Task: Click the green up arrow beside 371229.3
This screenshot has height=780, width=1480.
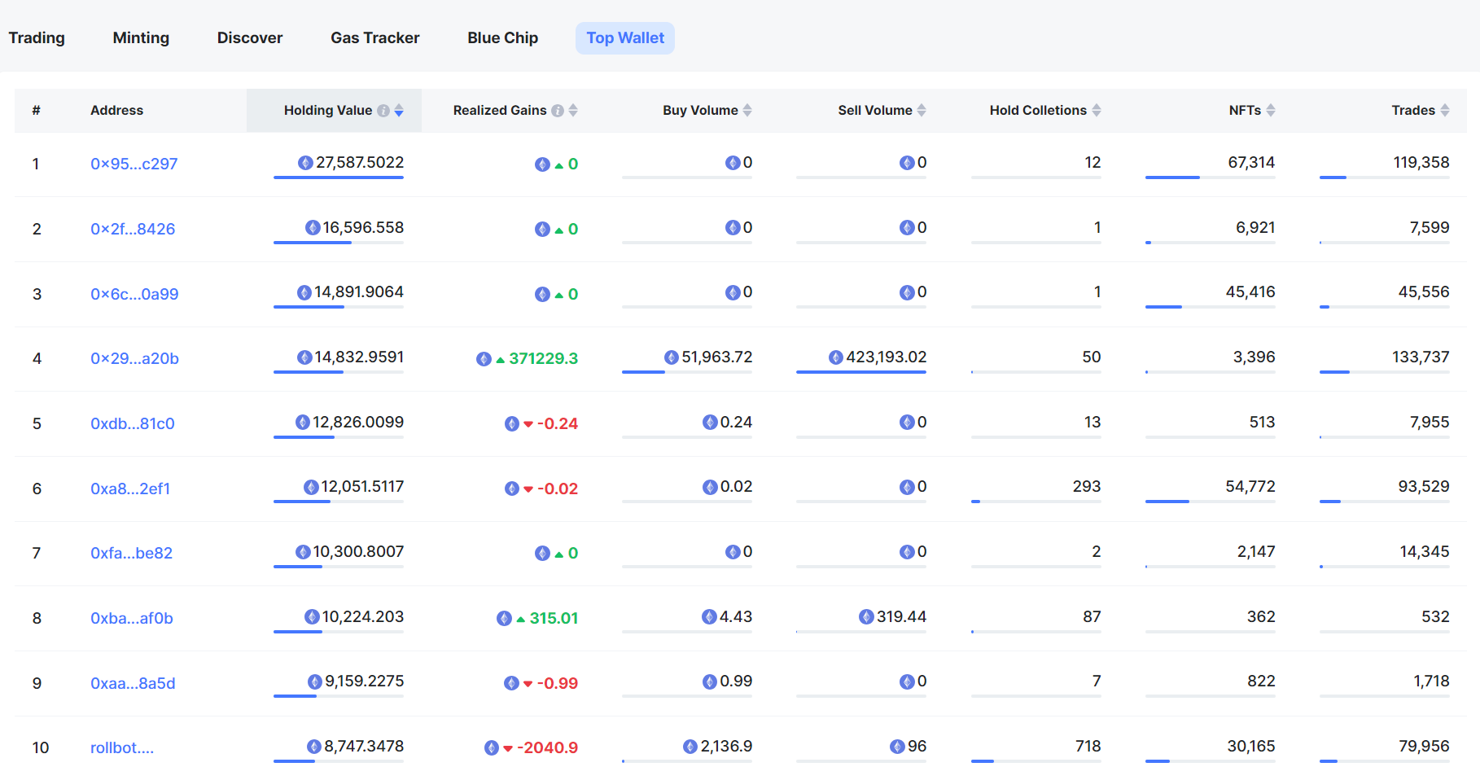Action: tap(501, 360)
